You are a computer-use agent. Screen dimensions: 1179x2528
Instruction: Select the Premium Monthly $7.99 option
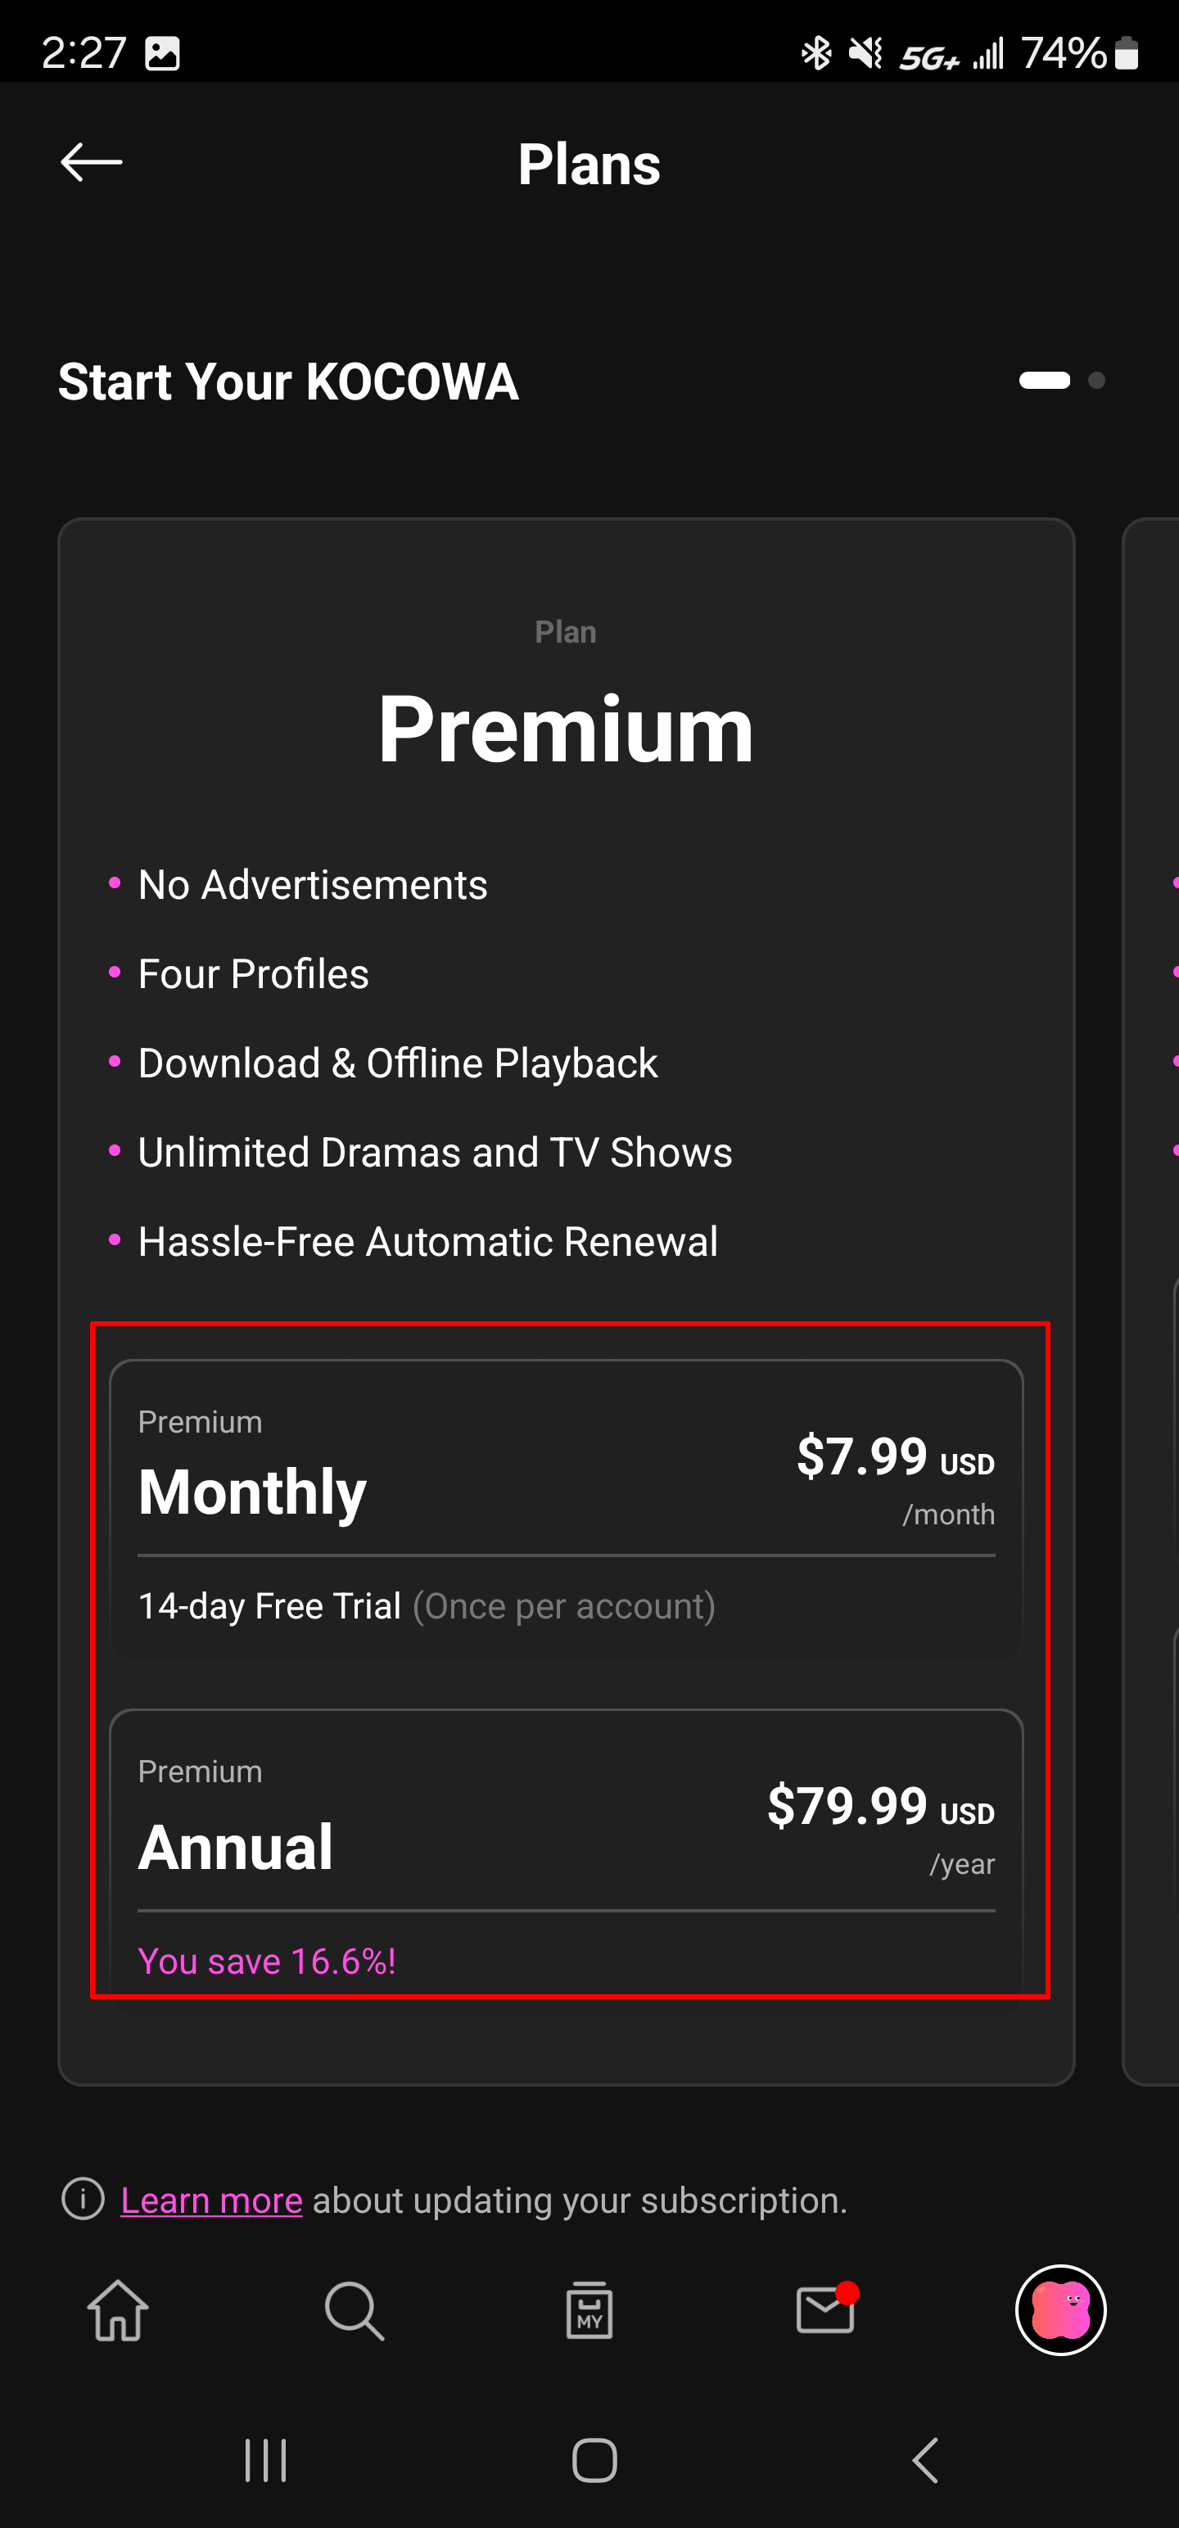[x=566, y=1490]
